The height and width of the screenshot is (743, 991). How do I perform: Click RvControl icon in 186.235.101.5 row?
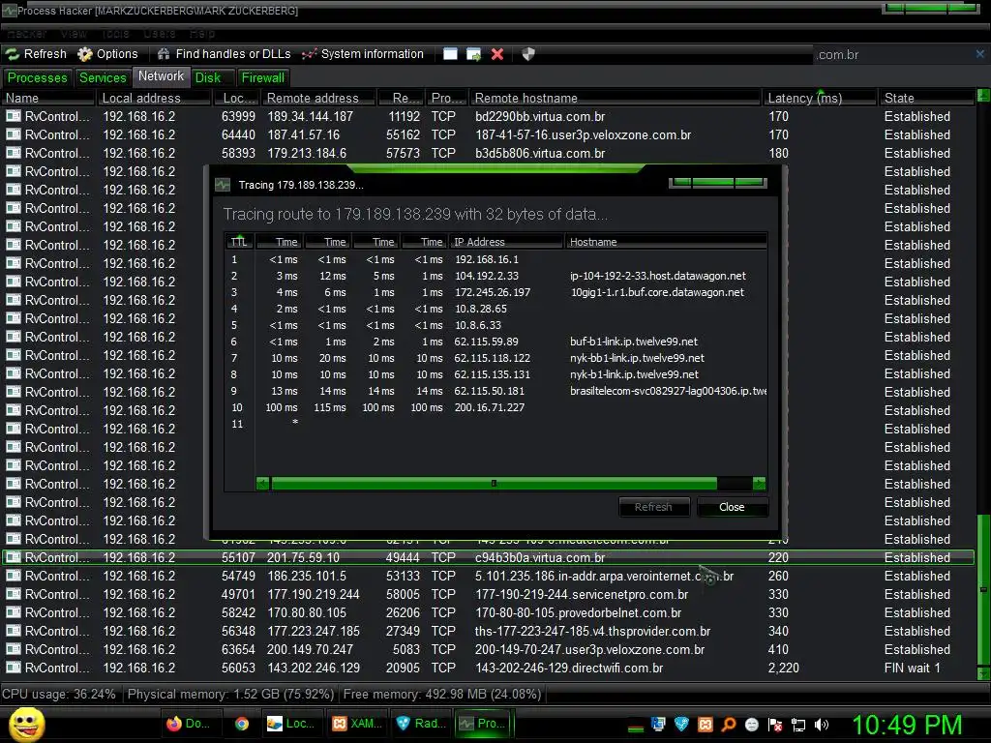[14, 577]
